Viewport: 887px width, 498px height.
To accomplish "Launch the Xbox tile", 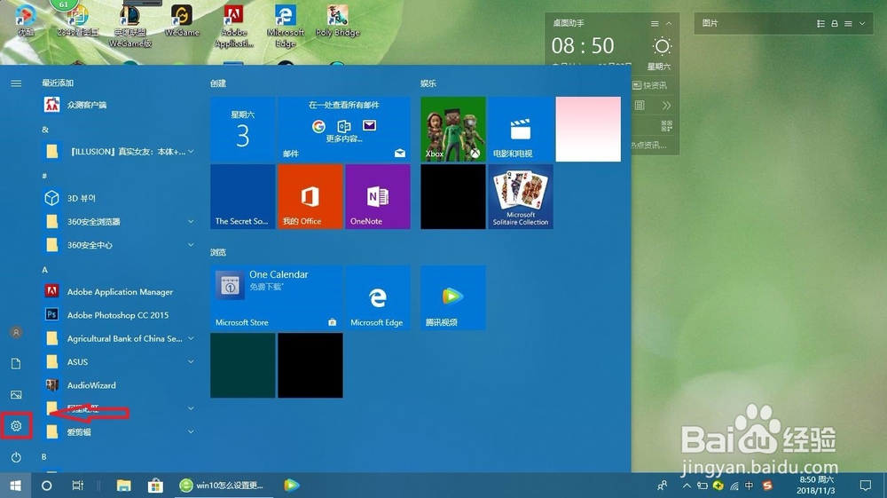I will (453, 129).
